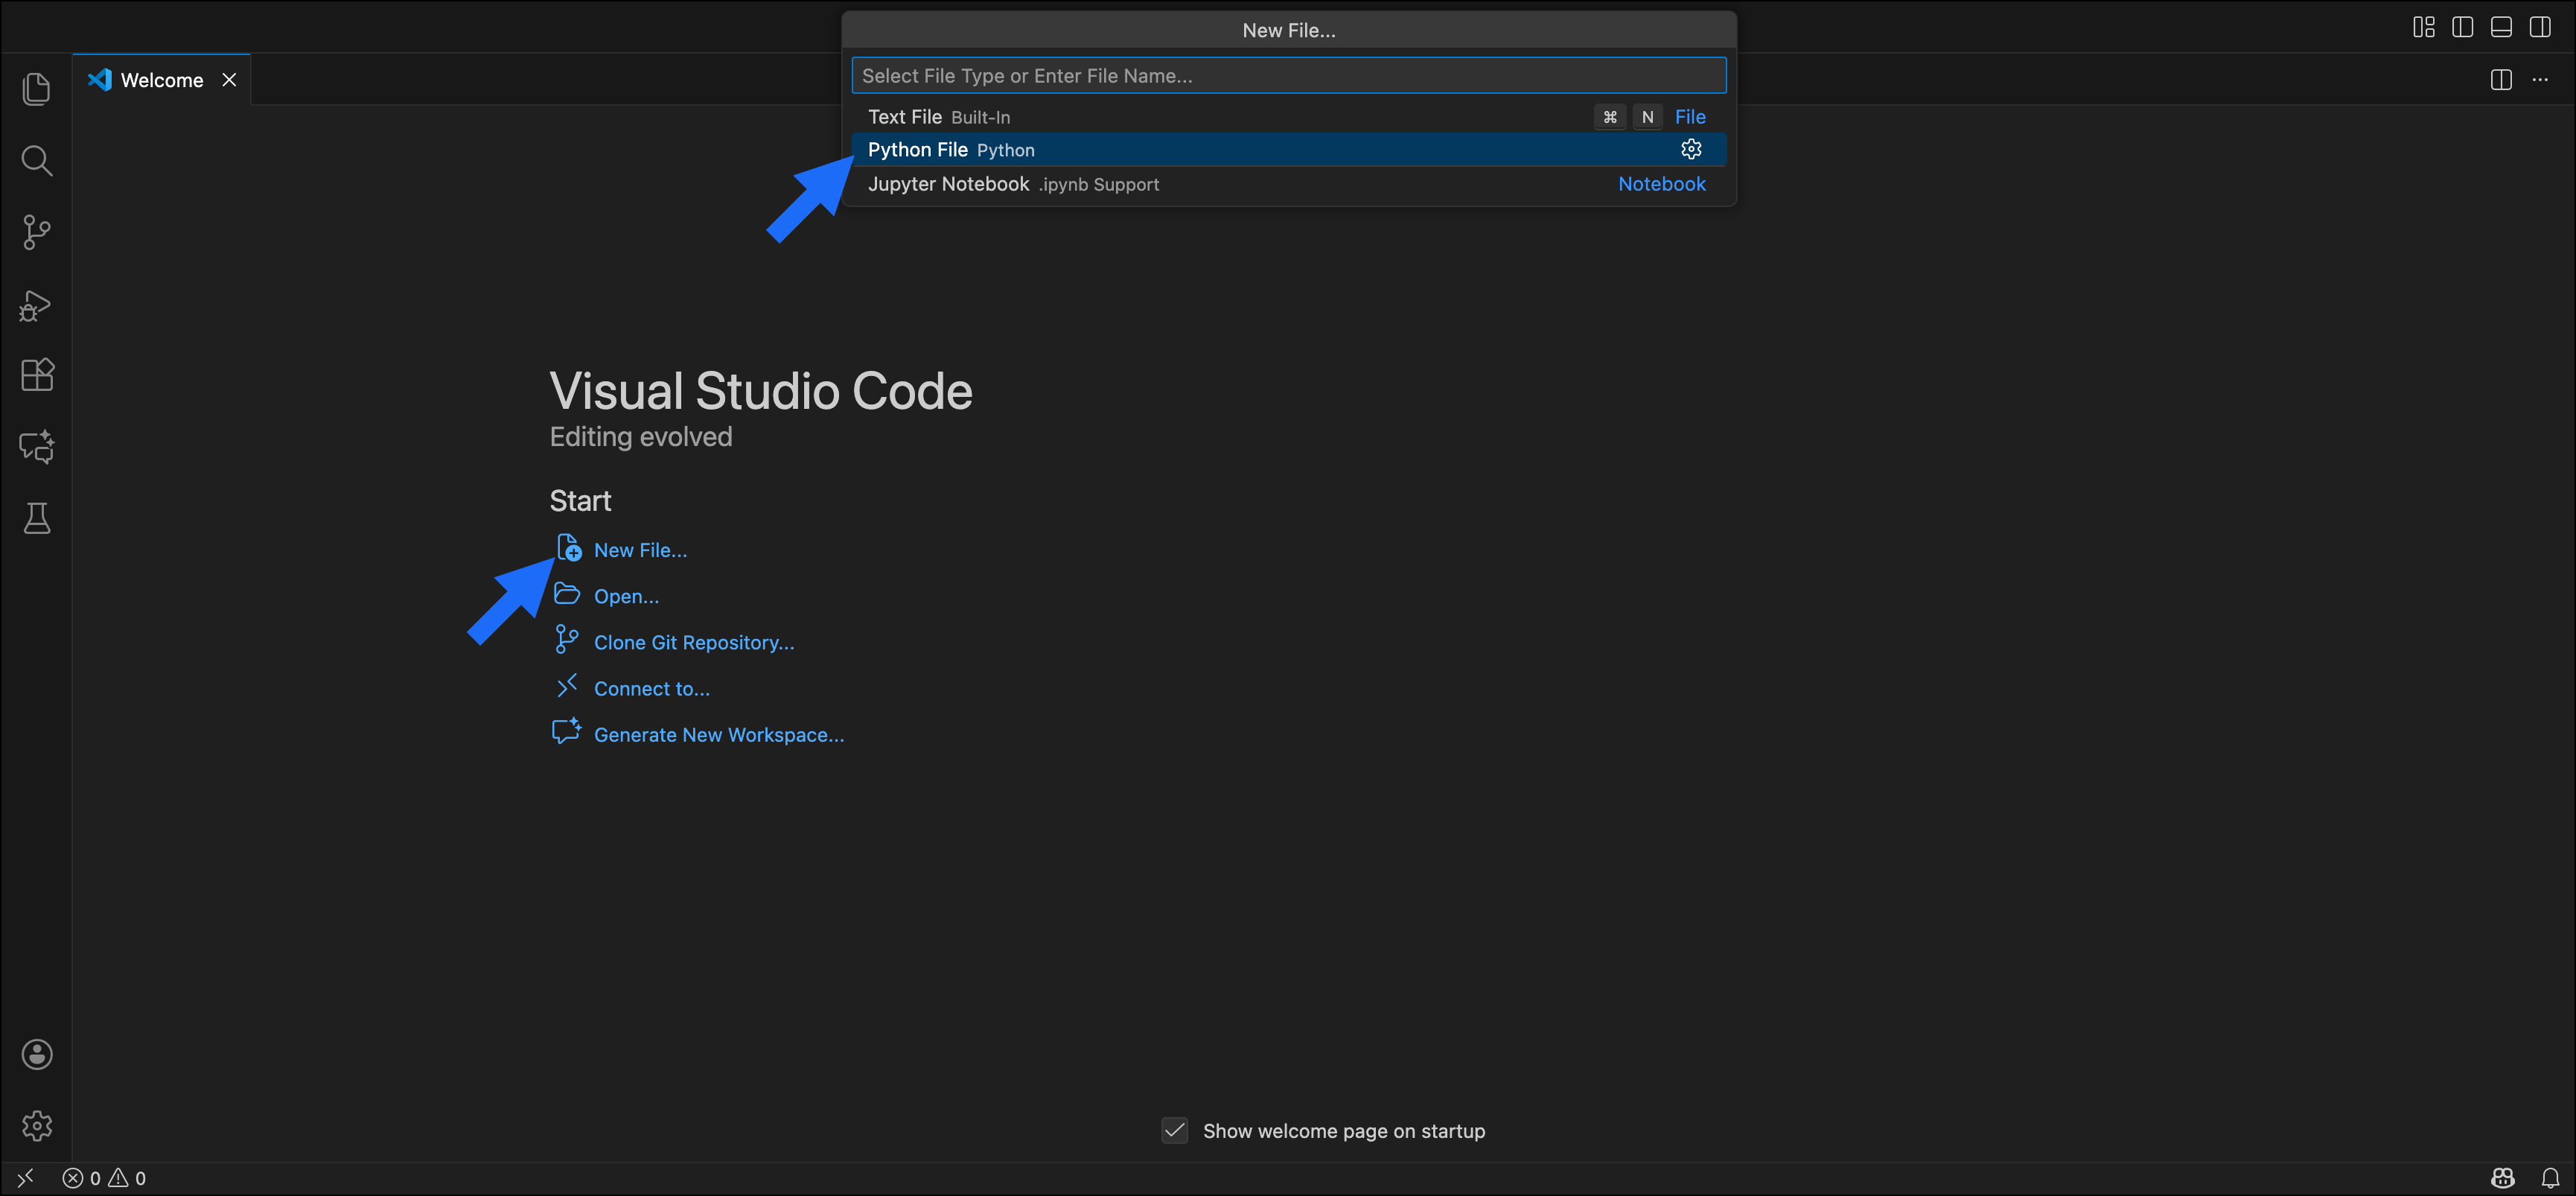Image resolution: width=2576 pixels, height=1196 pixels.
Task: Click the Notebook link next to Jupyter Notebook
Action: click(x=1661, y=184)
